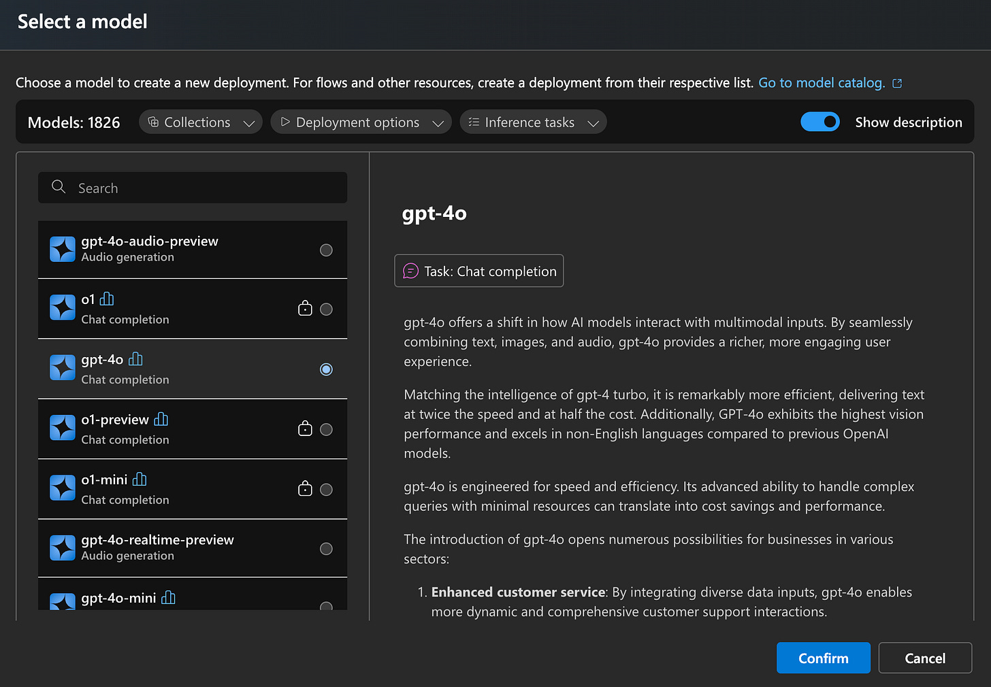Select the gpt-4o-mini radio button
This screenshot has height=687, width=991.
click(x=327, y=606)
